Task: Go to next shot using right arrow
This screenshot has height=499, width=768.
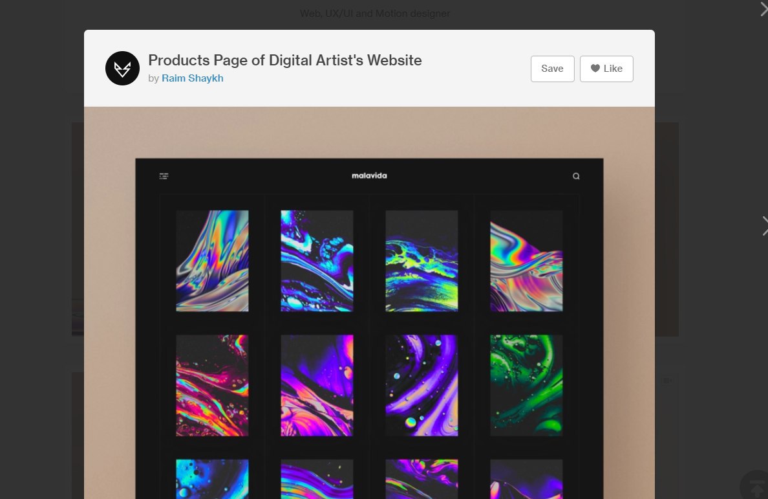Action: tap(765, 226)
